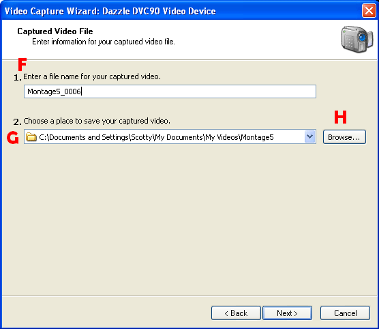Image resolution: width=379 pixels, height=329 pixels.
Task: Click the step number 2 marker
Action: 18,121
